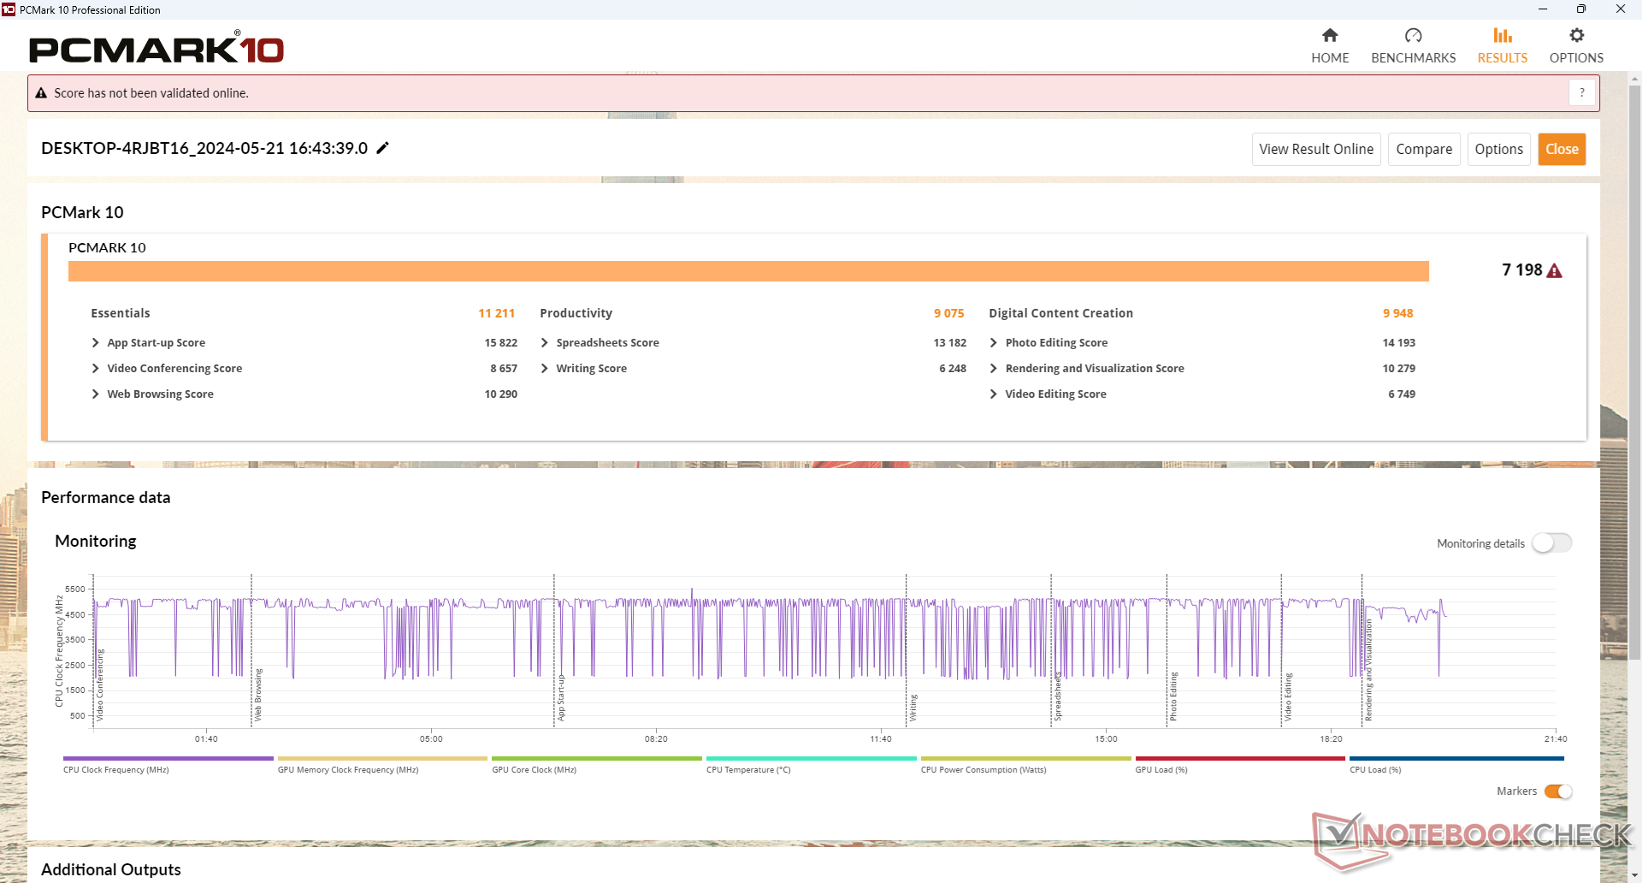Turn off the Markers toggle
The image size is (1642, 883).
pyautogui.click(x=1558, y=791)
